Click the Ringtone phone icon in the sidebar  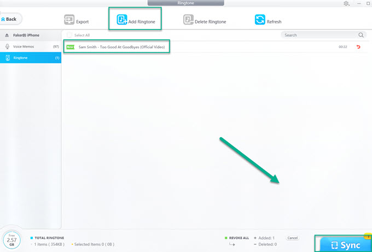(x=8, y=58)
